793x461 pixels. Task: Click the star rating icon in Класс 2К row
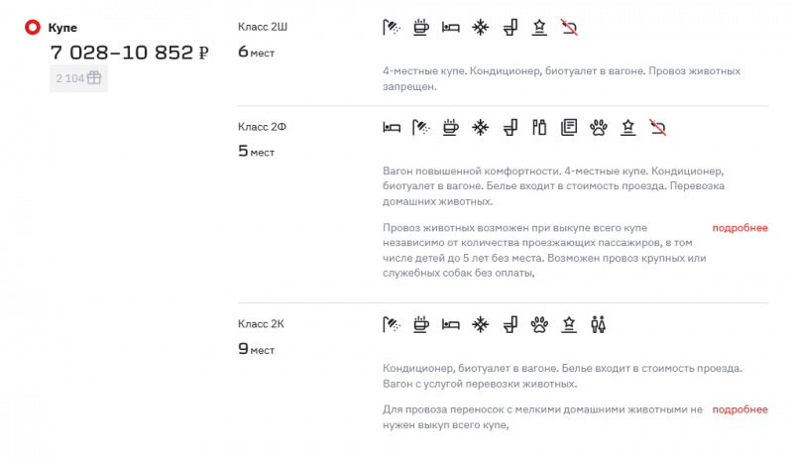tap(569, 323)
